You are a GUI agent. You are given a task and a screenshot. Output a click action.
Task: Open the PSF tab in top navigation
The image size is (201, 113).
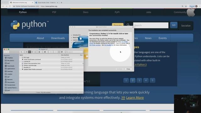[x=54, y=12]
